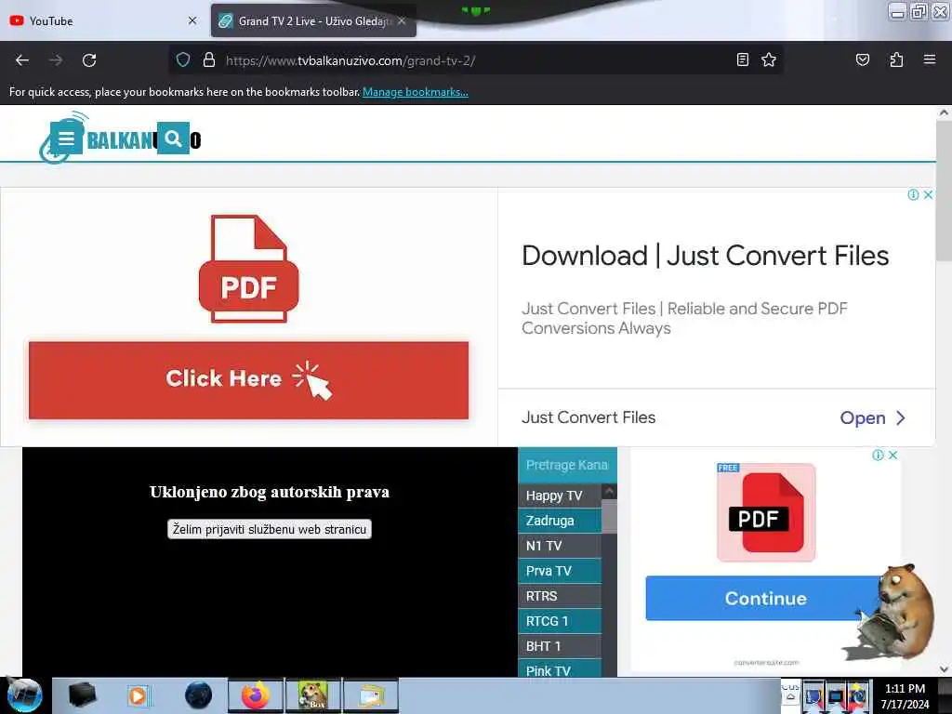
Task: Open the extensions puzzle icon
Action: [896, 59]
